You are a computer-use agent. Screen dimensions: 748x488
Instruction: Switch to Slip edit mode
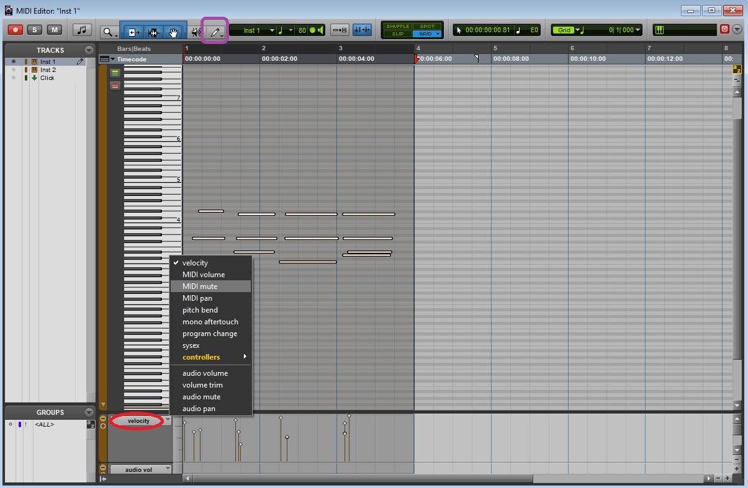pyautogui.click(x=397, y=33)
